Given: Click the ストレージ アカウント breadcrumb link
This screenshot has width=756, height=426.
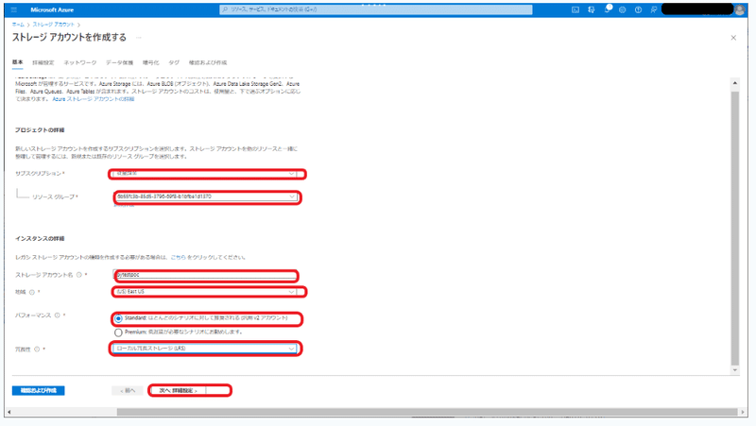Looking at the screenshot, I should pyautogui.click(x=54, y=25).
